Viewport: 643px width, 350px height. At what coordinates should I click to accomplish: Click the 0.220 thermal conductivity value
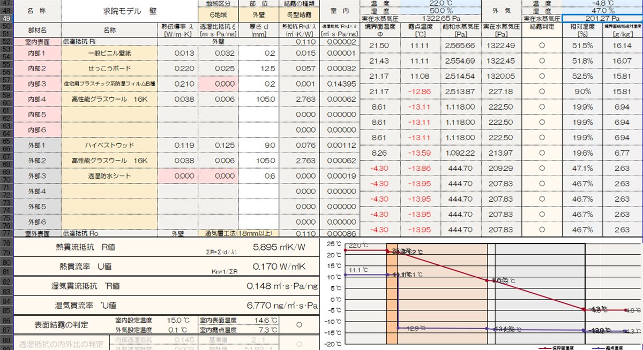coord(177,69)
